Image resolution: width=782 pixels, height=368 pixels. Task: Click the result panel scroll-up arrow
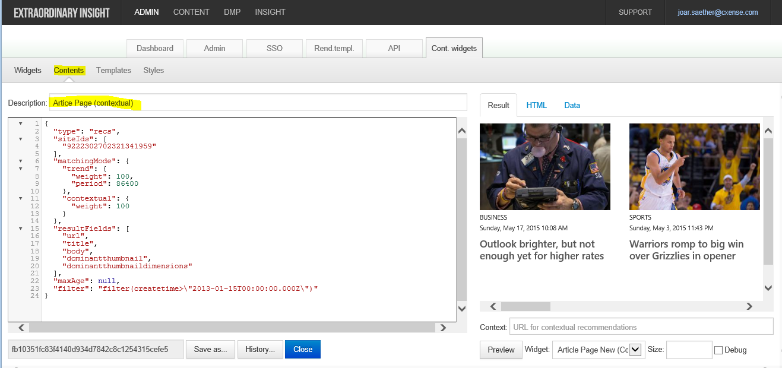(768, 131)
